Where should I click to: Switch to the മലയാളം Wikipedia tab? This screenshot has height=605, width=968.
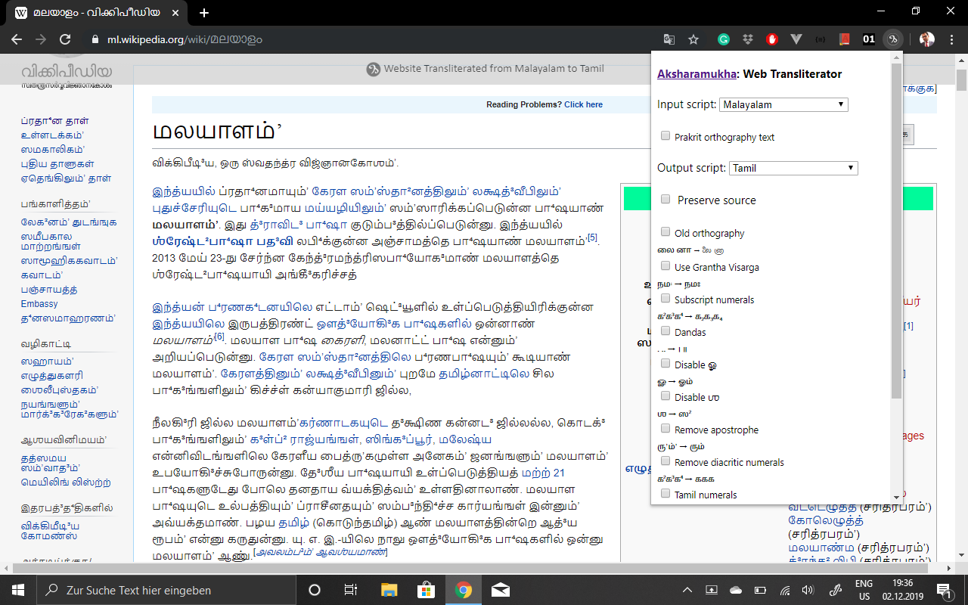(95, 13)
